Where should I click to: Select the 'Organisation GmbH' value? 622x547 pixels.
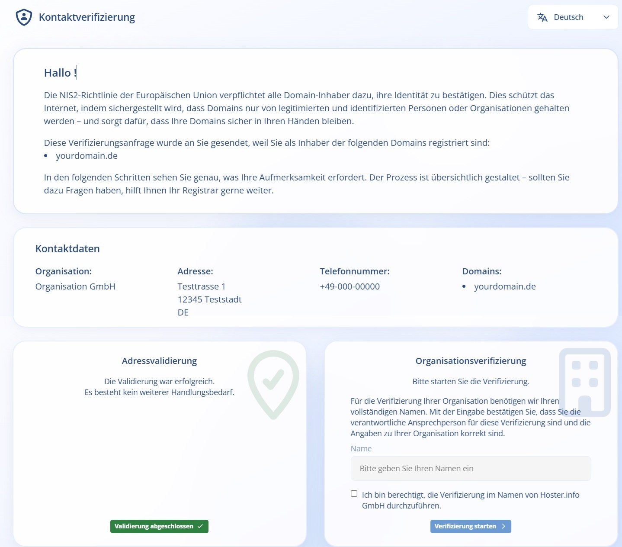tap(75, 286)
